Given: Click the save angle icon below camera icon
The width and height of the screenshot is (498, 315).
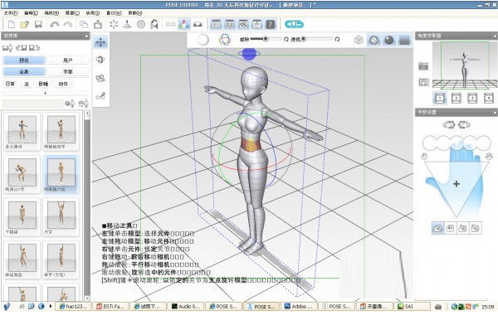Looking at the screenshot, I should [423, 82].
